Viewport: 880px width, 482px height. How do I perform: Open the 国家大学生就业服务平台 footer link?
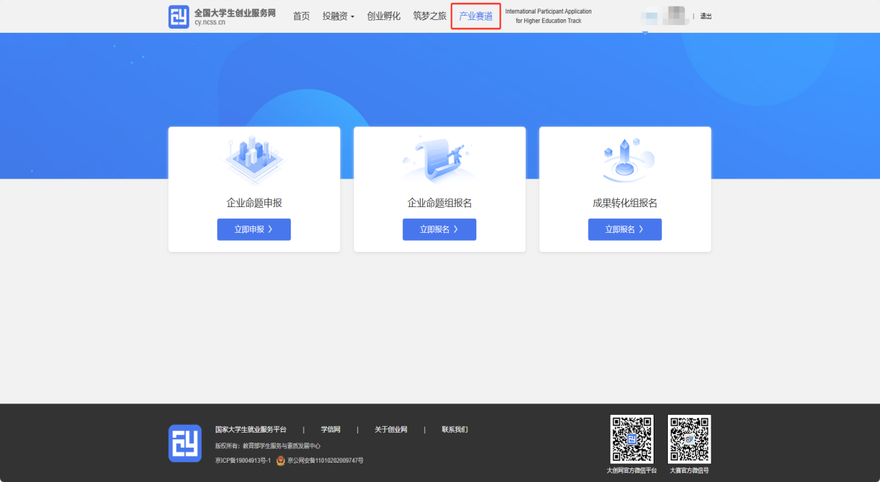point(251,430)
